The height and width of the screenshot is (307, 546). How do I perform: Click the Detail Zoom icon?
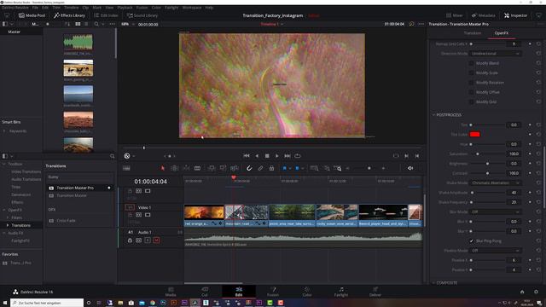pyautogui.click(x=327, y=168)
